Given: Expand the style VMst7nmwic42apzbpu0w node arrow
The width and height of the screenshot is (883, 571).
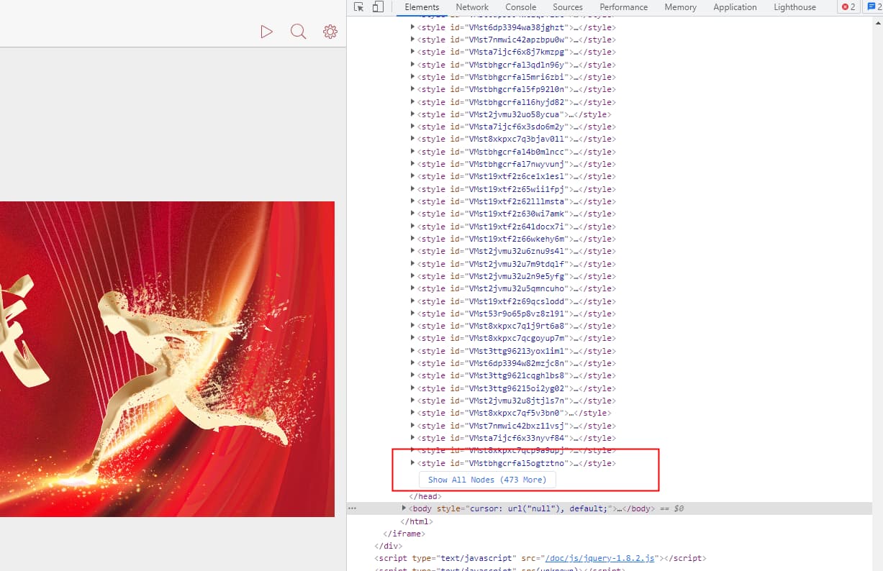Looking at the screenshot, I should (412, 40).
